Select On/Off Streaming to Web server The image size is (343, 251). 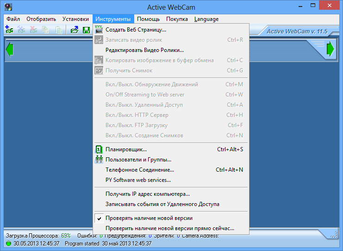click(171, 95)
